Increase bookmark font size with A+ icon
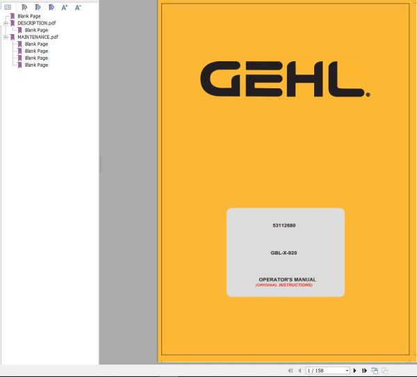 65,8
